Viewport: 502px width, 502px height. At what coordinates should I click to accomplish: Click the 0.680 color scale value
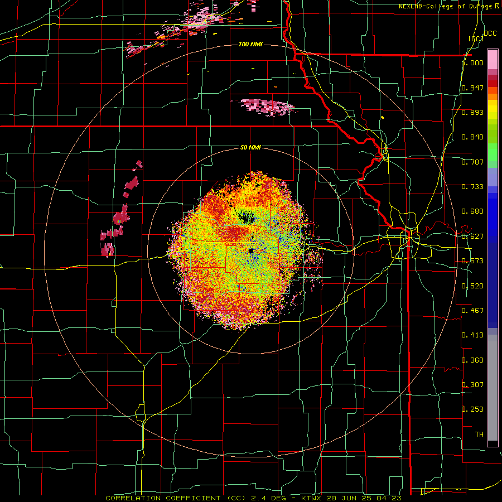pos(472,211)
